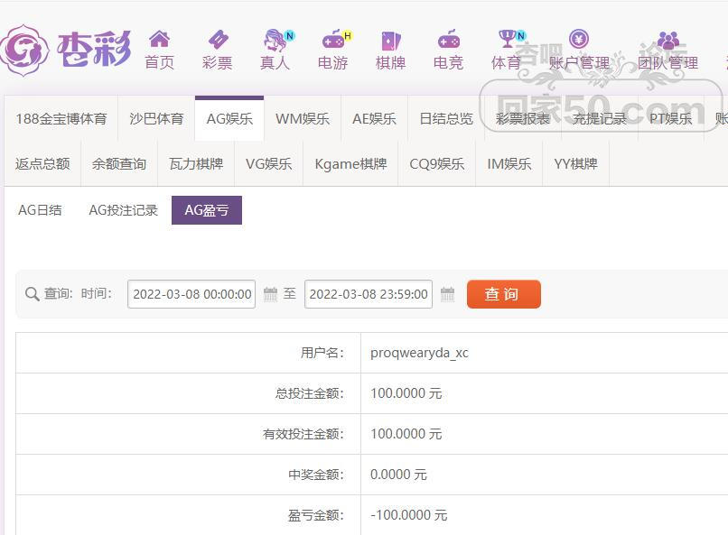Select the live casino (真人) icon

click(275, 40)
